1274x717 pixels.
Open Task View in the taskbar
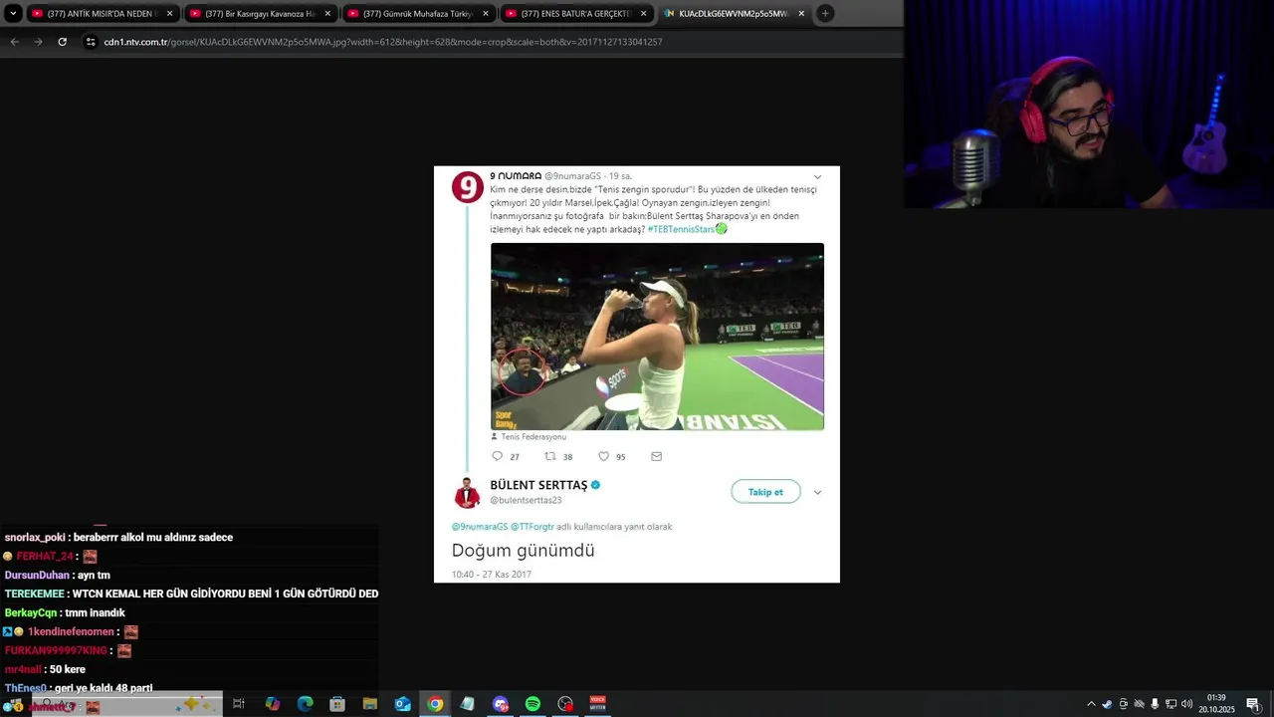click(x=239, y=704)
